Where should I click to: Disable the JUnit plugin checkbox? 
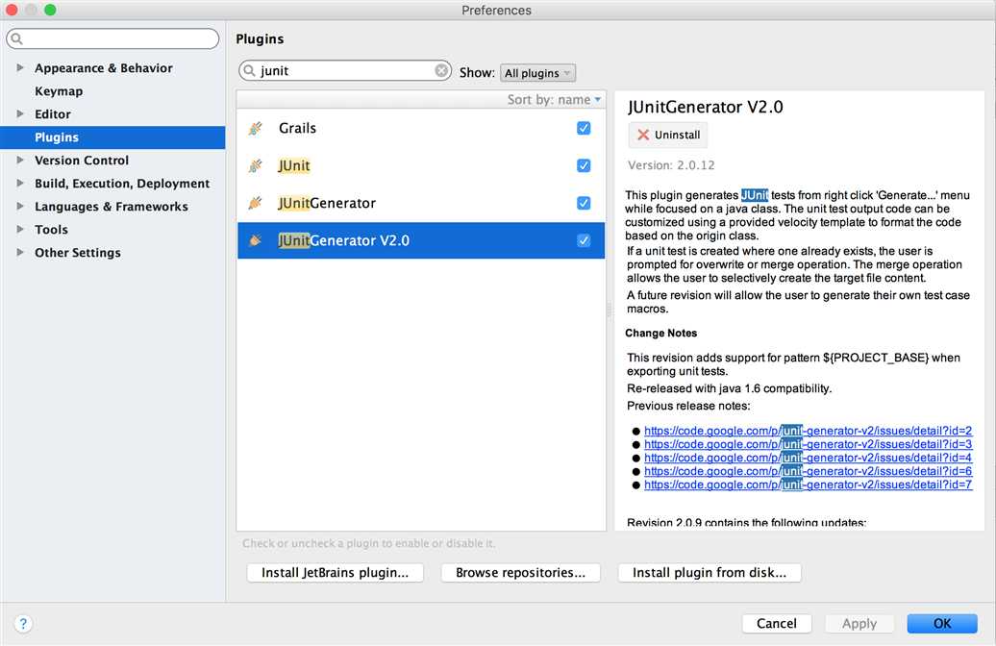point(584,165)
